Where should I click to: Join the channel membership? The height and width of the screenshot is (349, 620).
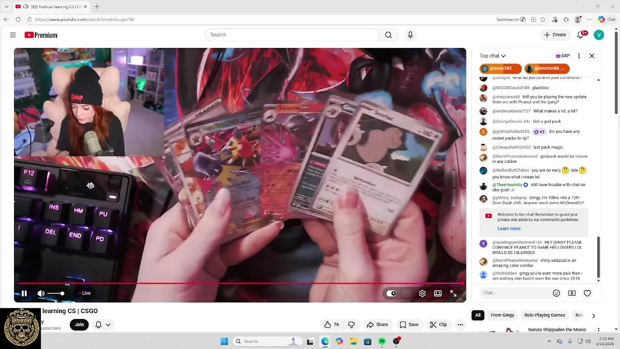[x=79, y=325]
